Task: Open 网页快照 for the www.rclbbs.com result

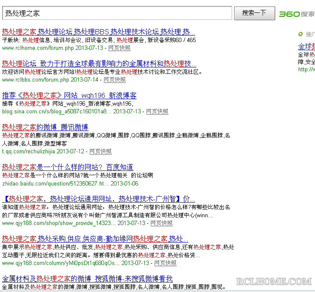Action: coord(114,80)
